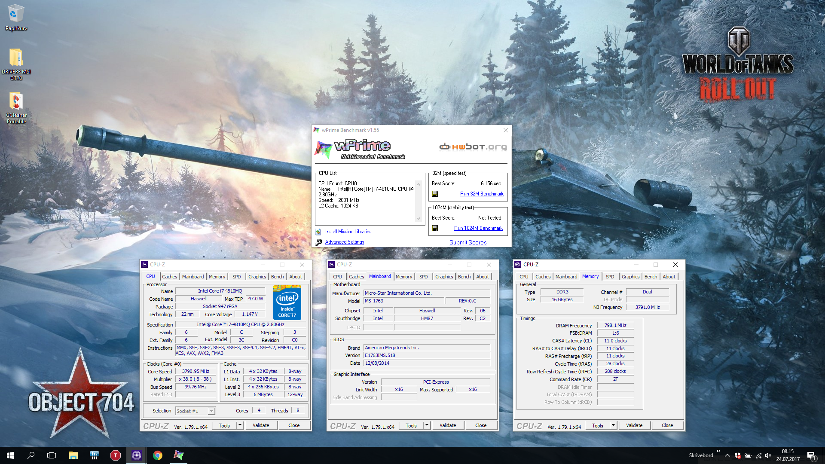Click the battery power tray icon

748,455
